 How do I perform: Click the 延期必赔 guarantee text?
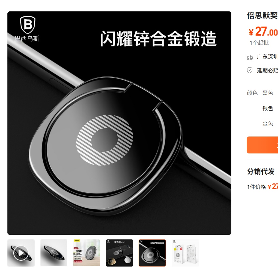pos(267,70)
